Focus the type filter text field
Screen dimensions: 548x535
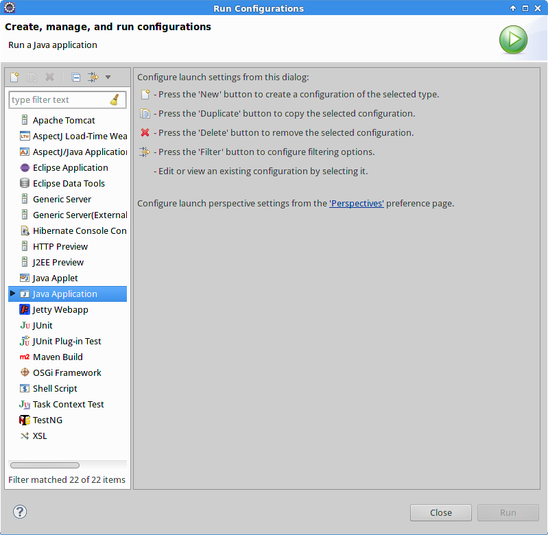pos(67,100)
